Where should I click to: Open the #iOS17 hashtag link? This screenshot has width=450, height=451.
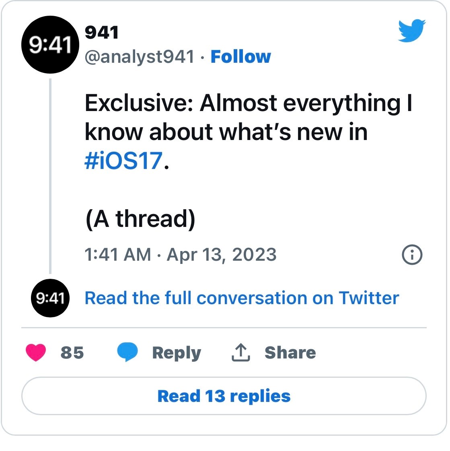(123, 161)
